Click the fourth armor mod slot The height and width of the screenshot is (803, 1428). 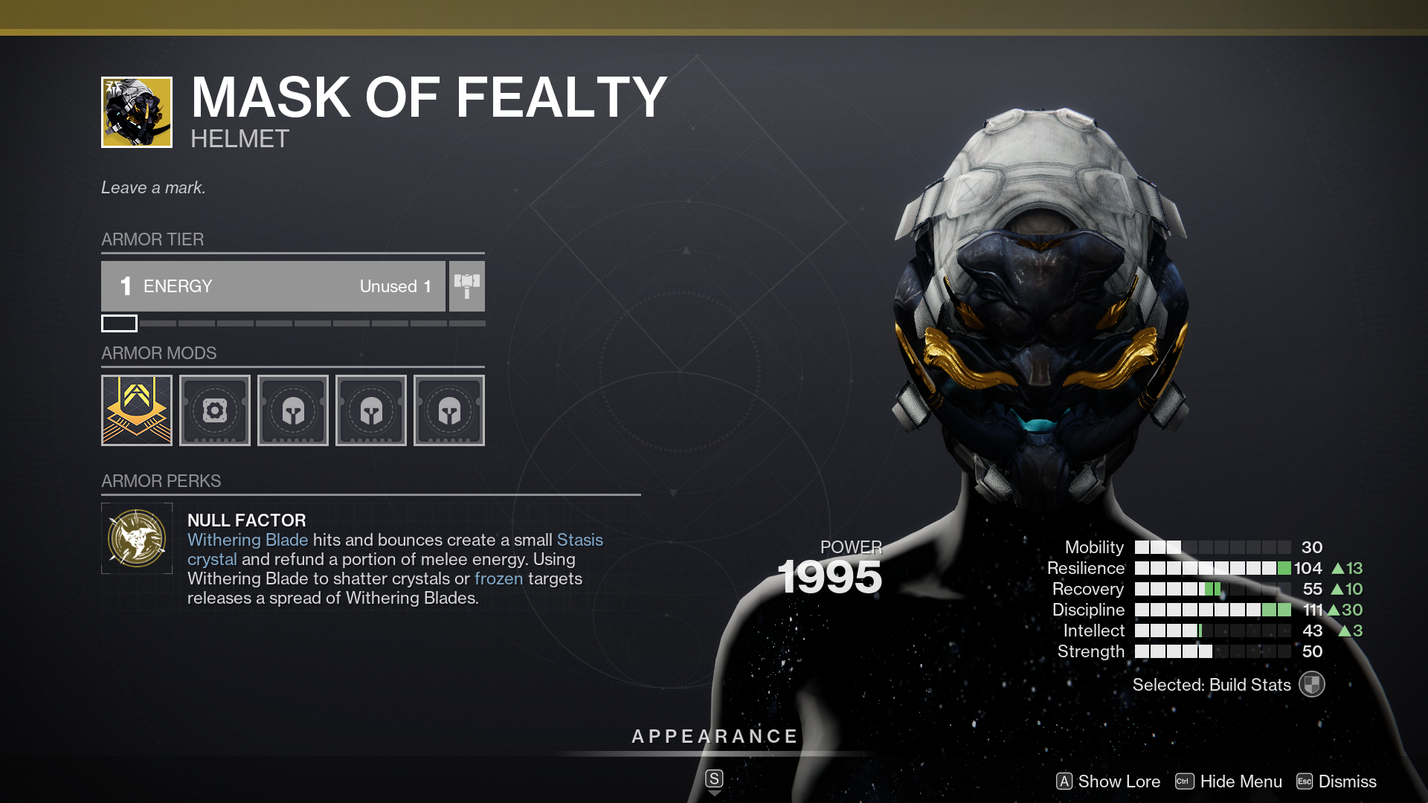[370, 410]
